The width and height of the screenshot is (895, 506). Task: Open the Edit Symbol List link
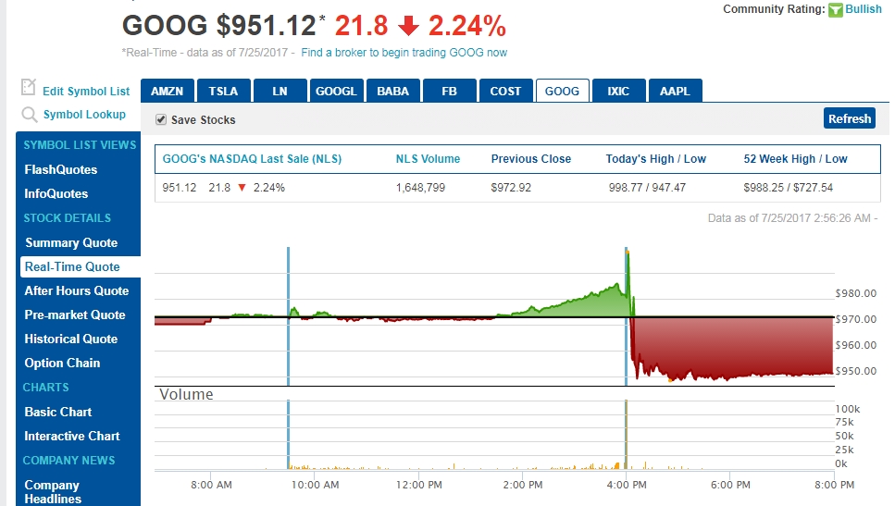click(86, 92)
